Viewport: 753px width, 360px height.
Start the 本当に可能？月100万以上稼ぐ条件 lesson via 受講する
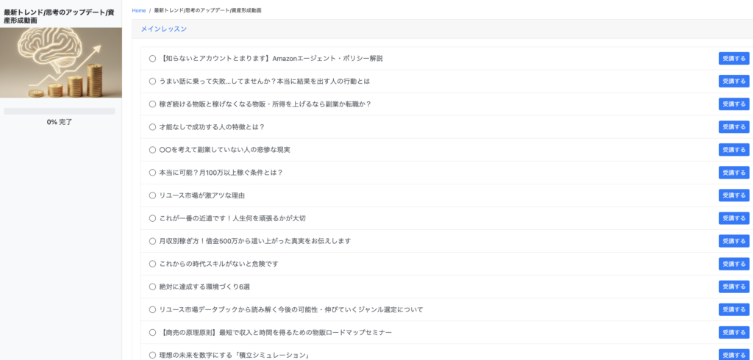click(733, 173)
